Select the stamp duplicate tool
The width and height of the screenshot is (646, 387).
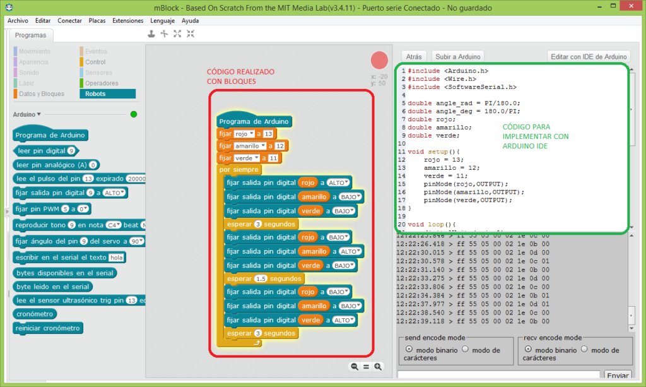(151, 33)
